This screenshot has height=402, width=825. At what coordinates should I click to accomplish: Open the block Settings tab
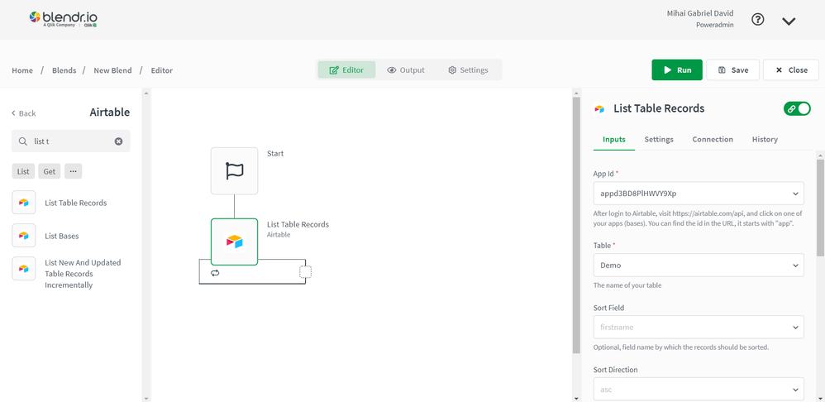pyautogui.click(x=659, y=140)
